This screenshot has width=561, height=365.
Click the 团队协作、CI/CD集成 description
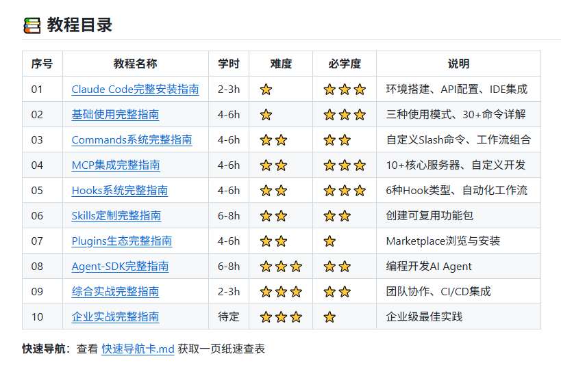click(438, 292)
